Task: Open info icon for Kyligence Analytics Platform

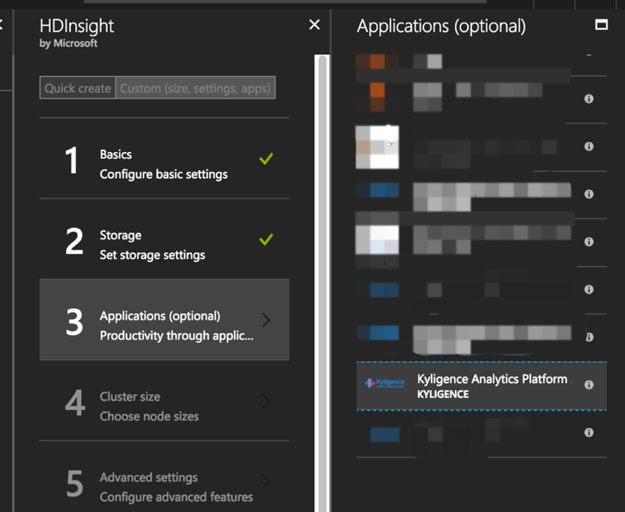Action: (589, 385)
